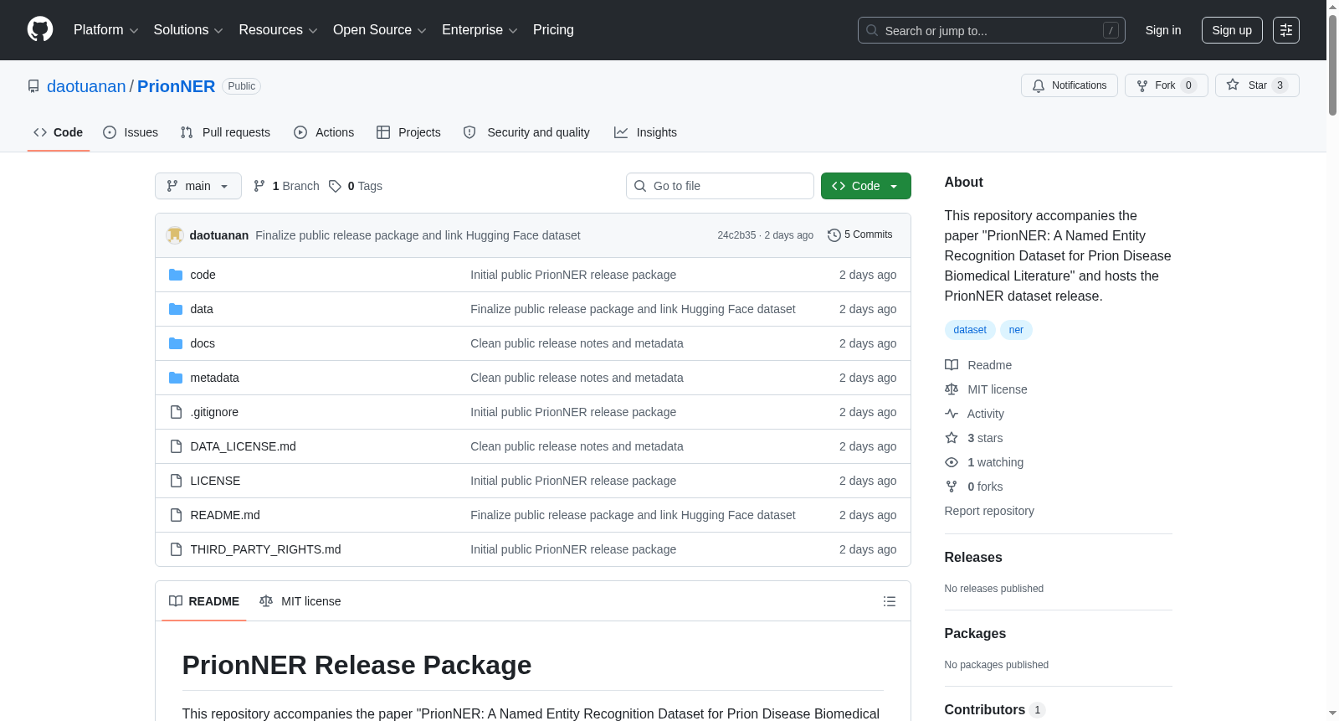Open the green Code clone dropdown

point(866,186)
